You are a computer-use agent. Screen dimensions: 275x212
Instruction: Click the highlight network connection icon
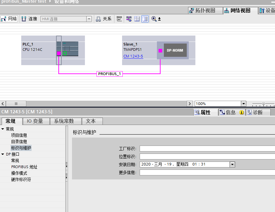click(x=129, y=19)
